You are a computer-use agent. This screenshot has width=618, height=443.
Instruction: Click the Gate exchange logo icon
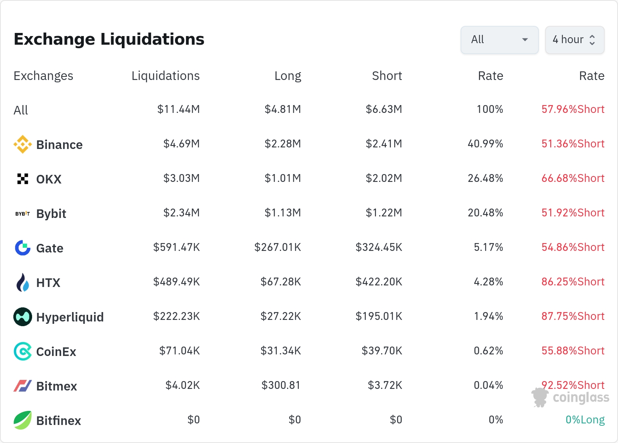[x=23, y=248]
